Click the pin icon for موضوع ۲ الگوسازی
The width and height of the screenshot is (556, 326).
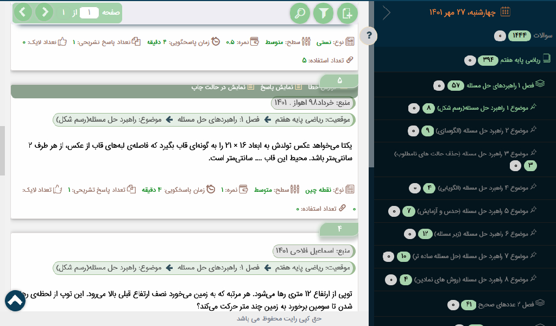click(533, 130)
